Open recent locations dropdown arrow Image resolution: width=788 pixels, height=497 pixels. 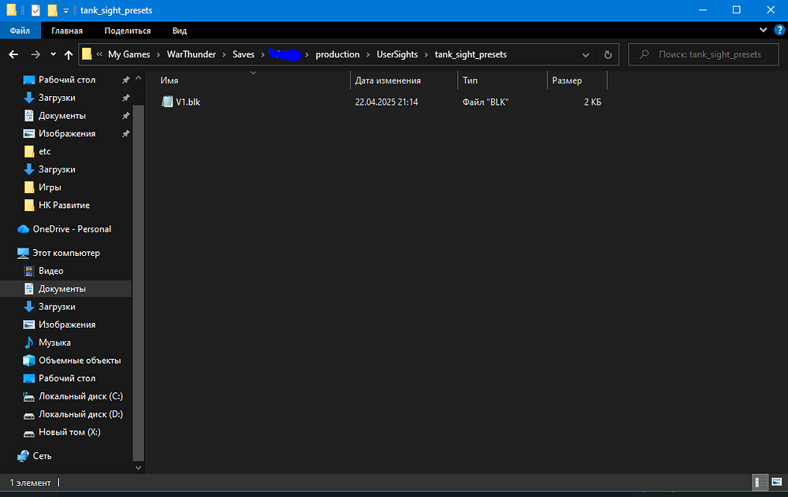[53, 55]
